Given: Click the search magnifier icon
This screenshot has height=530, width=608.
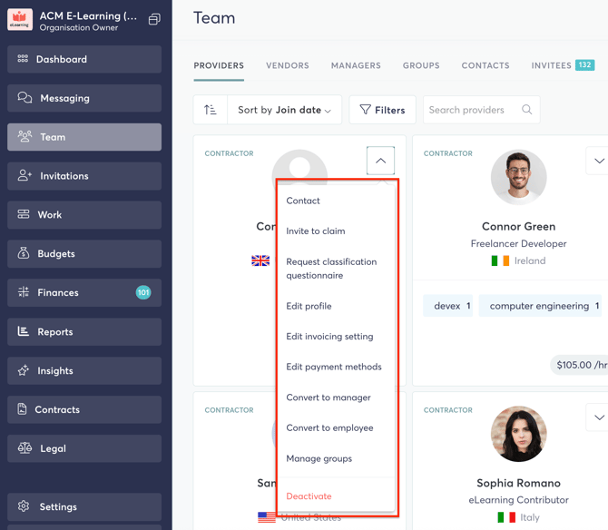Looking at the screenshot, I should (x=526, y=110).
